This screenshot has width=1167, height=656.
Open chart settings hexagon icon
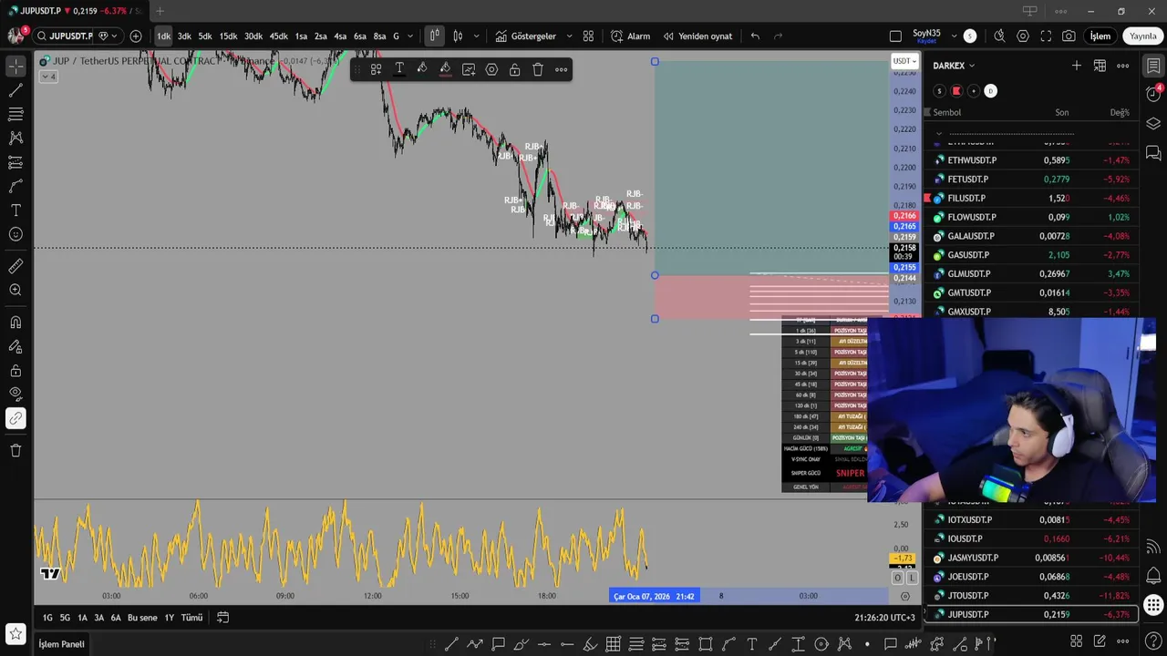1023,36
